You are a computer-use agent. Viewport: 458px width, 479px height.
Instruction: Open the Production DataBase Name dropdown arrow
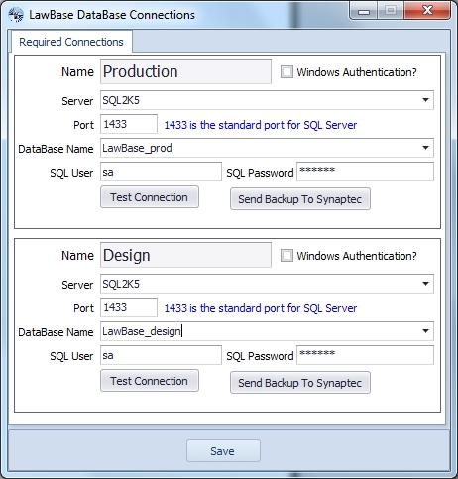(x=426, y=148)
